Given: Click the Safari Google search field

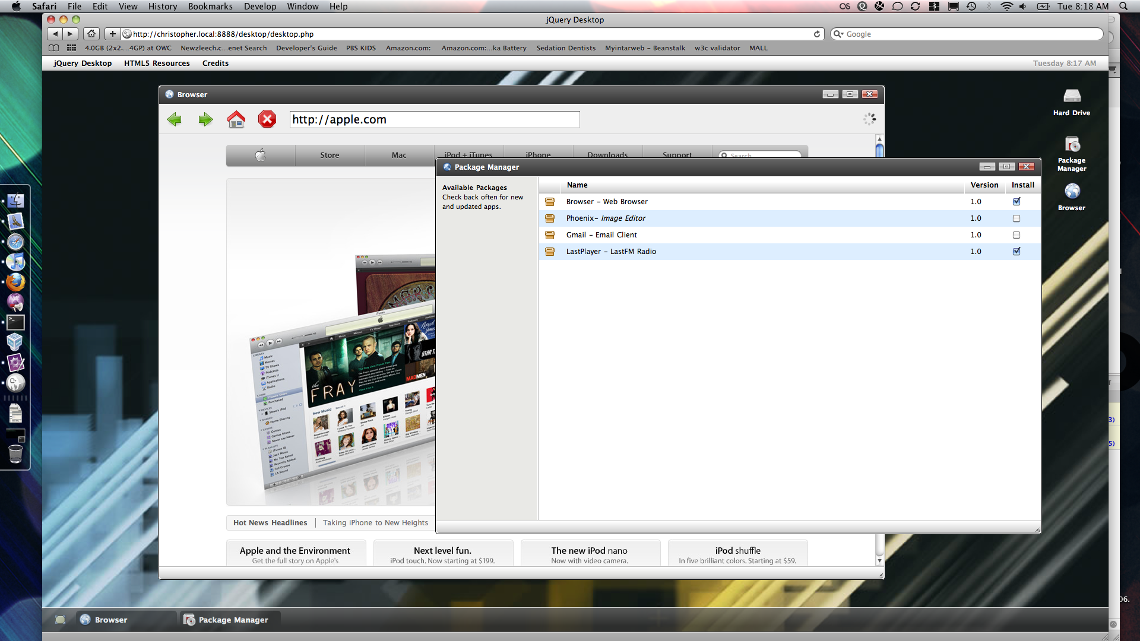Looking at the screenshot, I should 967,34.
